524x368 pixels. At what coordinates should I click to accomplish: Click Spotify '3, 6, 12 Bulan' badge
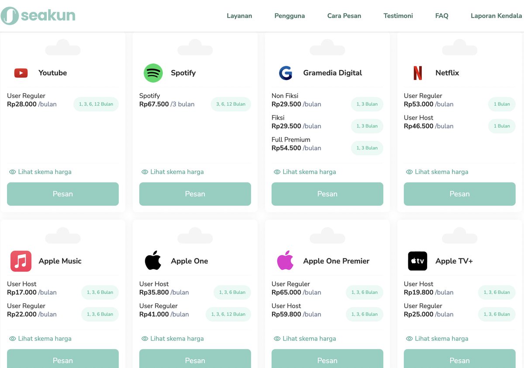[231, 104]
